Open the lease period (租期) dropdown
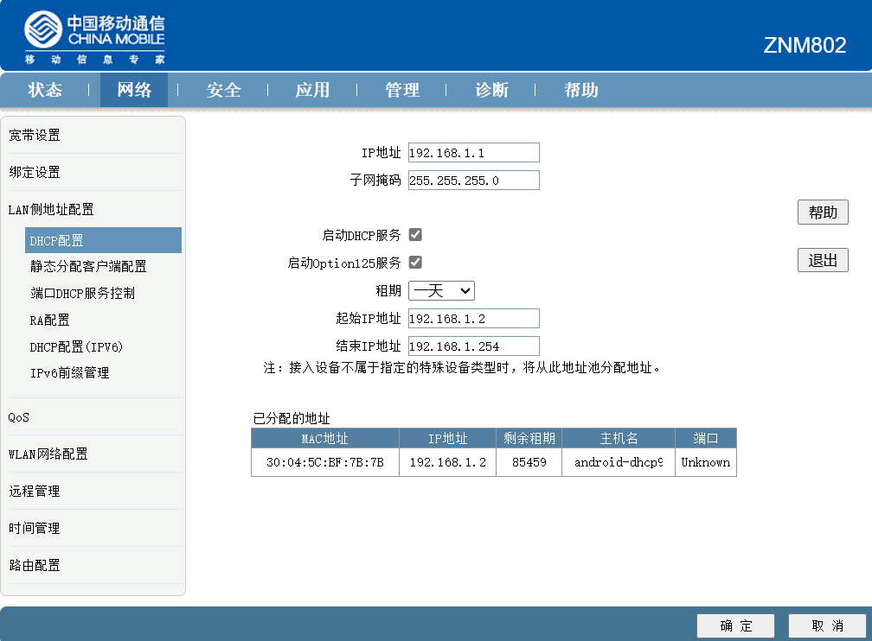Viewport: 872px width, 641px height. coord(441,290)
